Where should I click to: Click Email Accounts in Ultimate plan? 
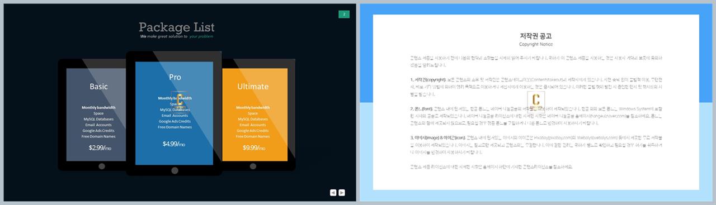coord(253,125)
